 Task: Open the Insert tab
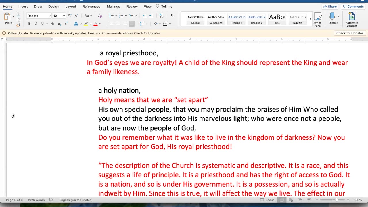tap(23, 6)
